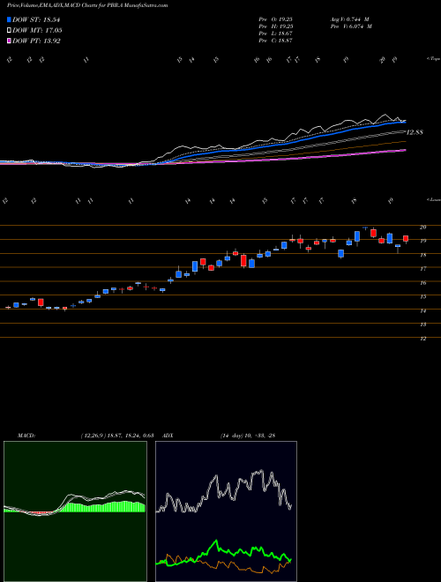
Task: Click the magenta DOW PT legend swatch
Action: (x=9, y=41)
